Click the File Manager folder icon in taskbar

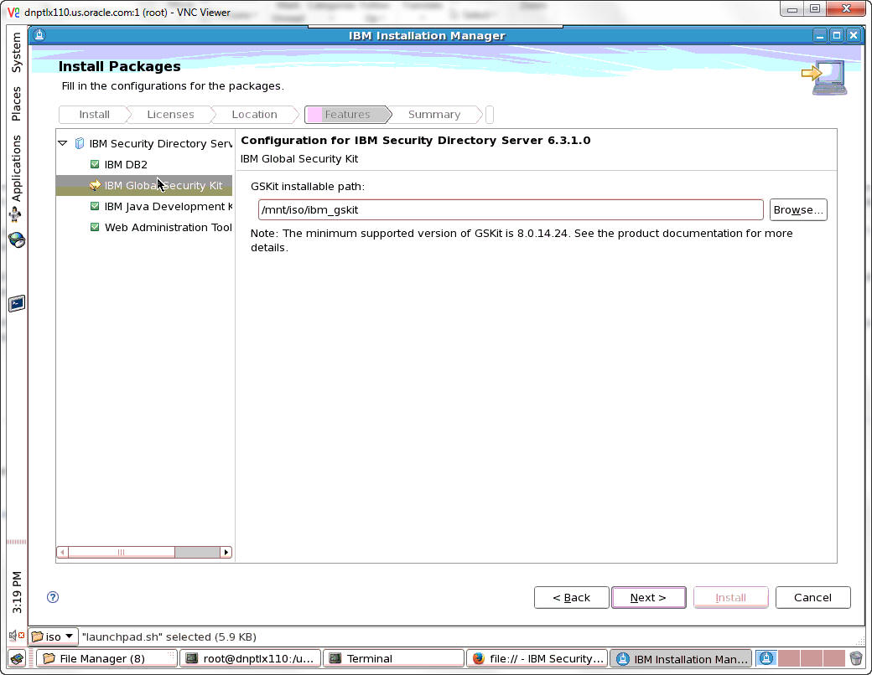(x=49, y=659)
